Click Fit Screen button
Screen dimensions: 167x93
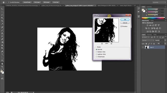tap(37, 2)
